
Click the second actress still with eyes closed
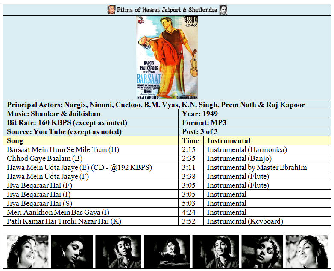coord(72,251)
